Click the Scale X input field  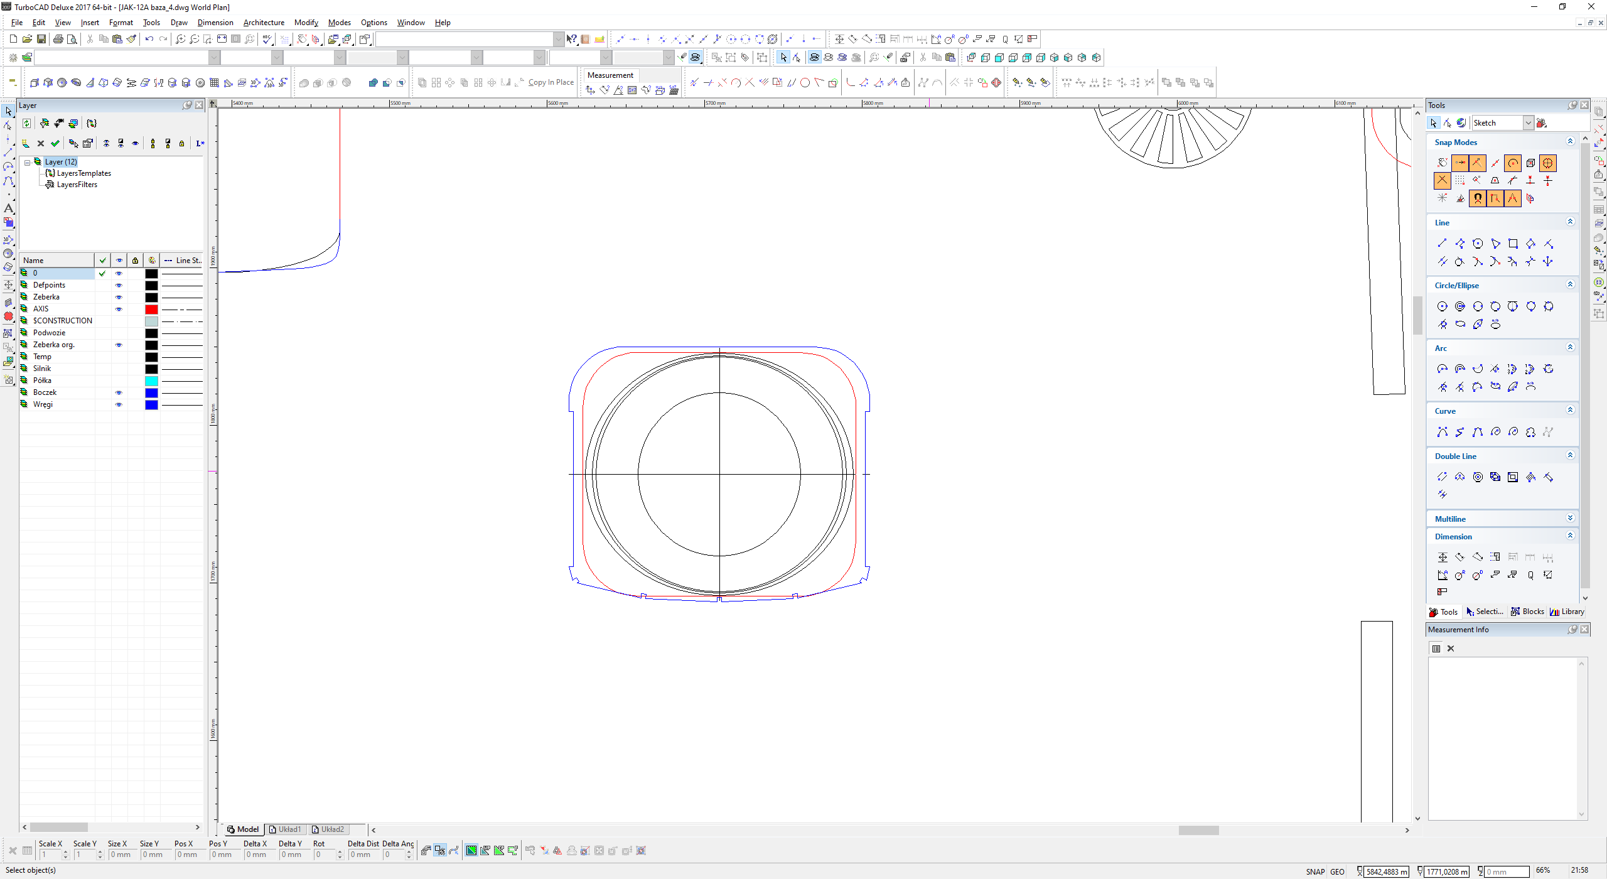click(51, 855)
